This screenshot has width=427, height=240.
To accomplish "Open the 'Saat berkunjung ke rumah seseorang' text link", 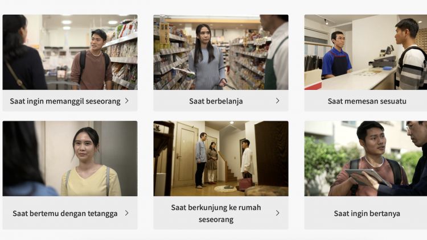I will coord(216,213).
